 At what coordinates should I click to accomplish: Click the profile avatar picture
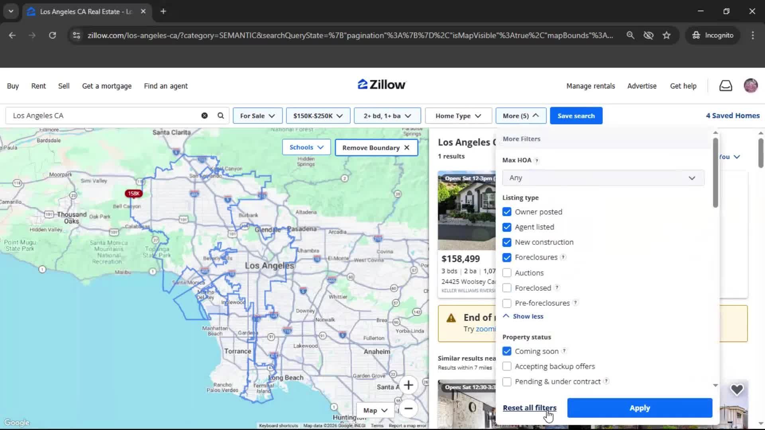click(x=751, y=86)
